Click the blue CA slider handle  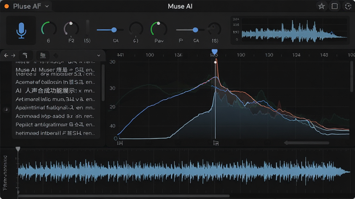click(x=114, y=30)
